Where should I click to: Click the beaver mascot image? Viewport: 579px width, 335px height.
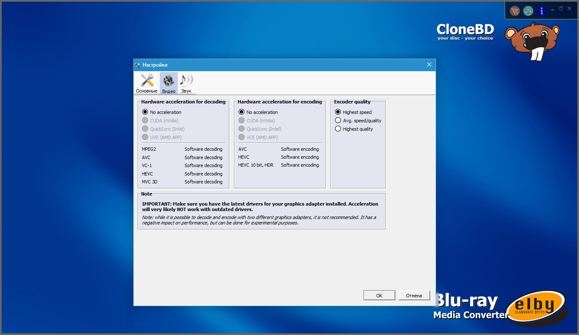[532, 42]
